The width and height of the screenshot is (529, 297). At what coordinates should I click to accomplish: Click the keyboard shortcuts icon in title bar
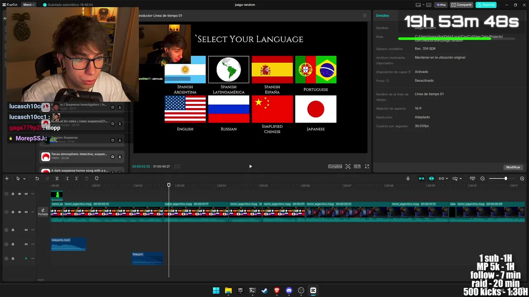[428, 5]
